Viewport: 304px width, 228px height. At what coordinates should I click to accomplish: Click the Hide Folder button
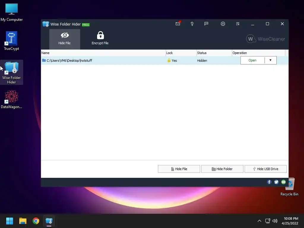point(222,169)
